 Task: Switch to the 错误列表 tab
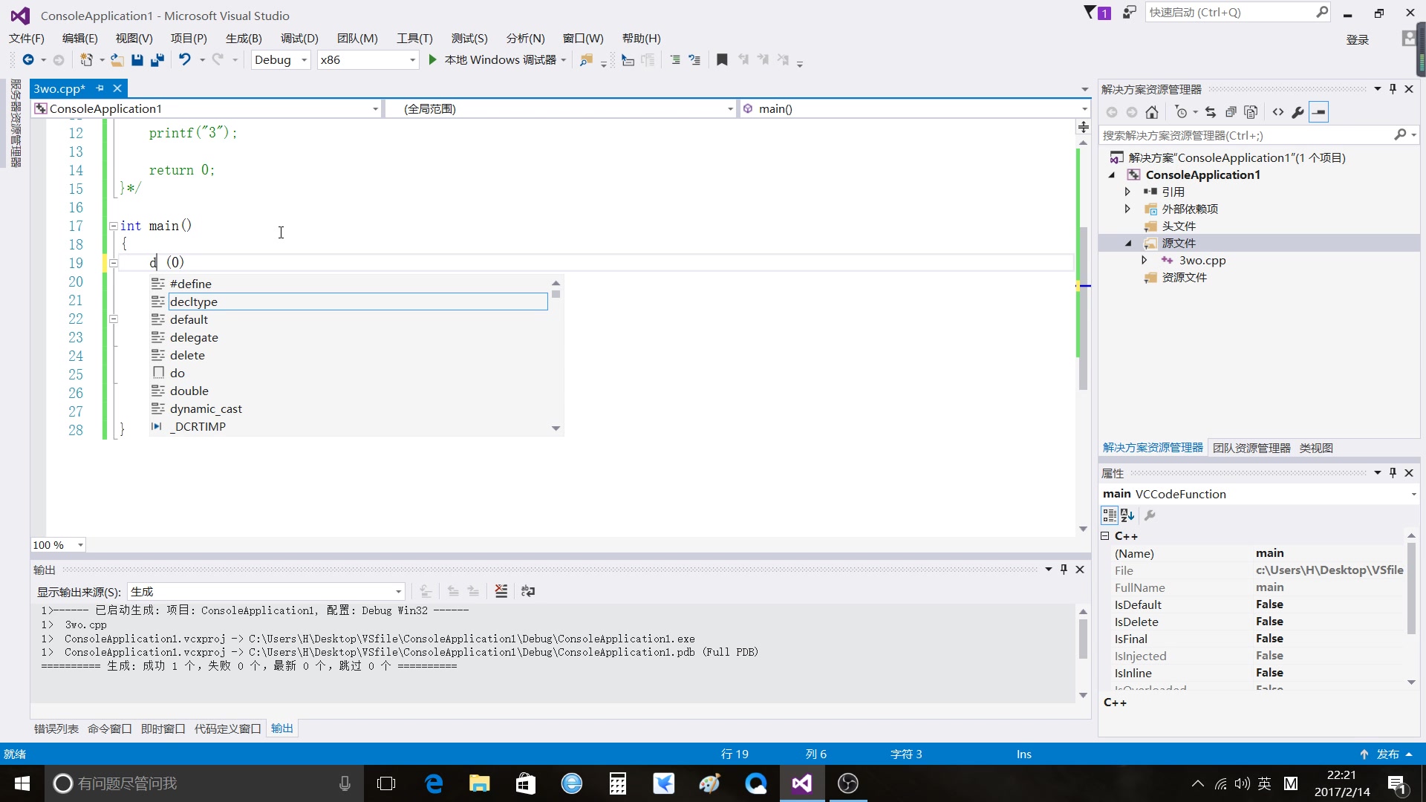click(56, 728)
